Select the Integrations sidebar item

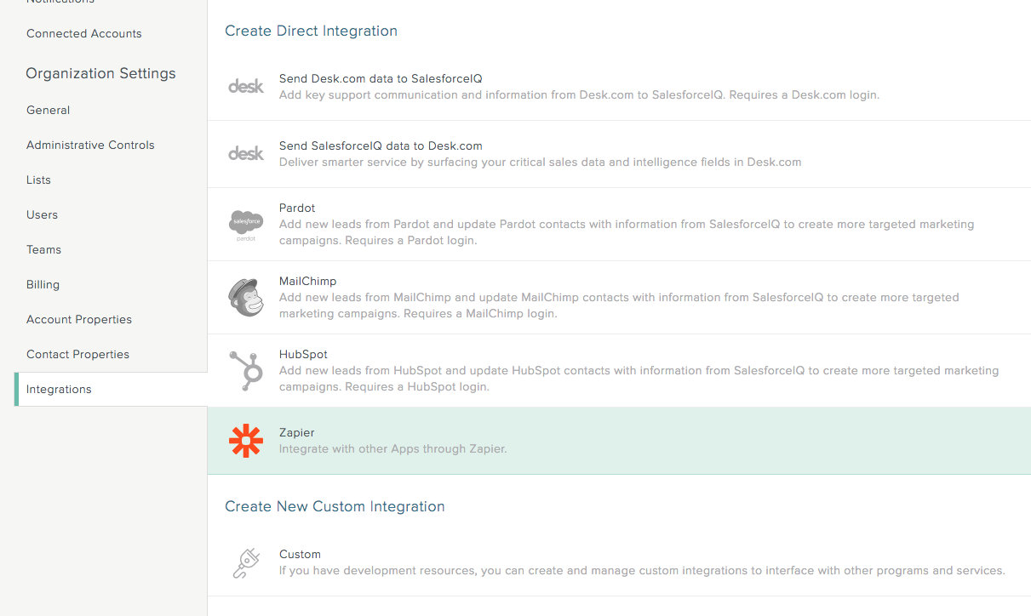tap(111, 389)
